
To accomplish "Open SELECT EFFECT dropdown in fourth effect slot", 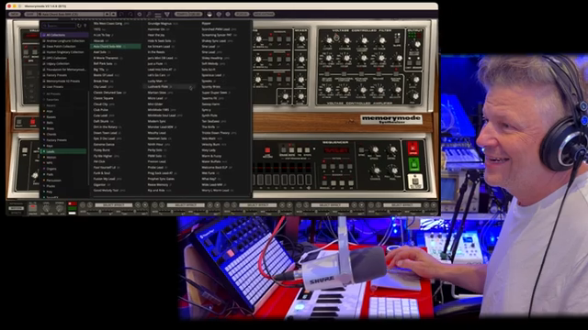I will tap(330, 205).
